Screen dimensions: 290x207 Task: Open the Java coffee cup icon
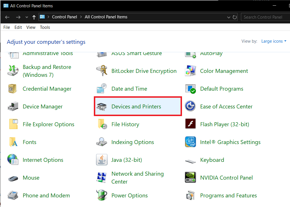[x=101, y=160]
